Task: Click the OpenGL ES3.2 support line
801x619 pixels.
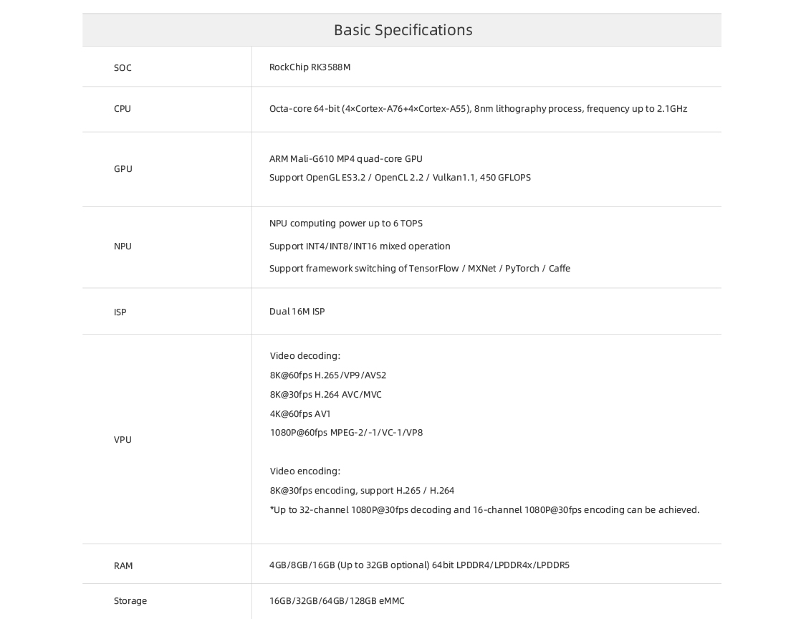Action: (x=400, y=178)
